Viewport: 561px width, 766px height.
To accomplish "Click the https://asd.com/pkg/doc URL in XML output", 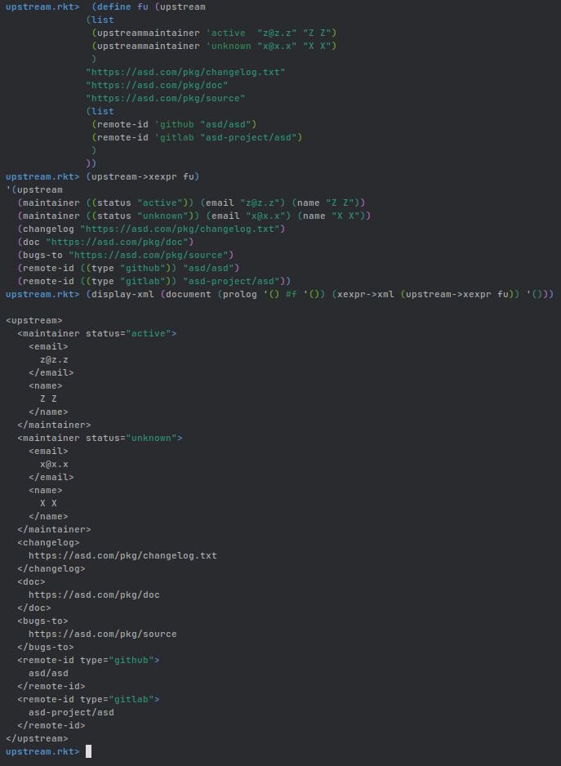I will [x=94, y=595].
